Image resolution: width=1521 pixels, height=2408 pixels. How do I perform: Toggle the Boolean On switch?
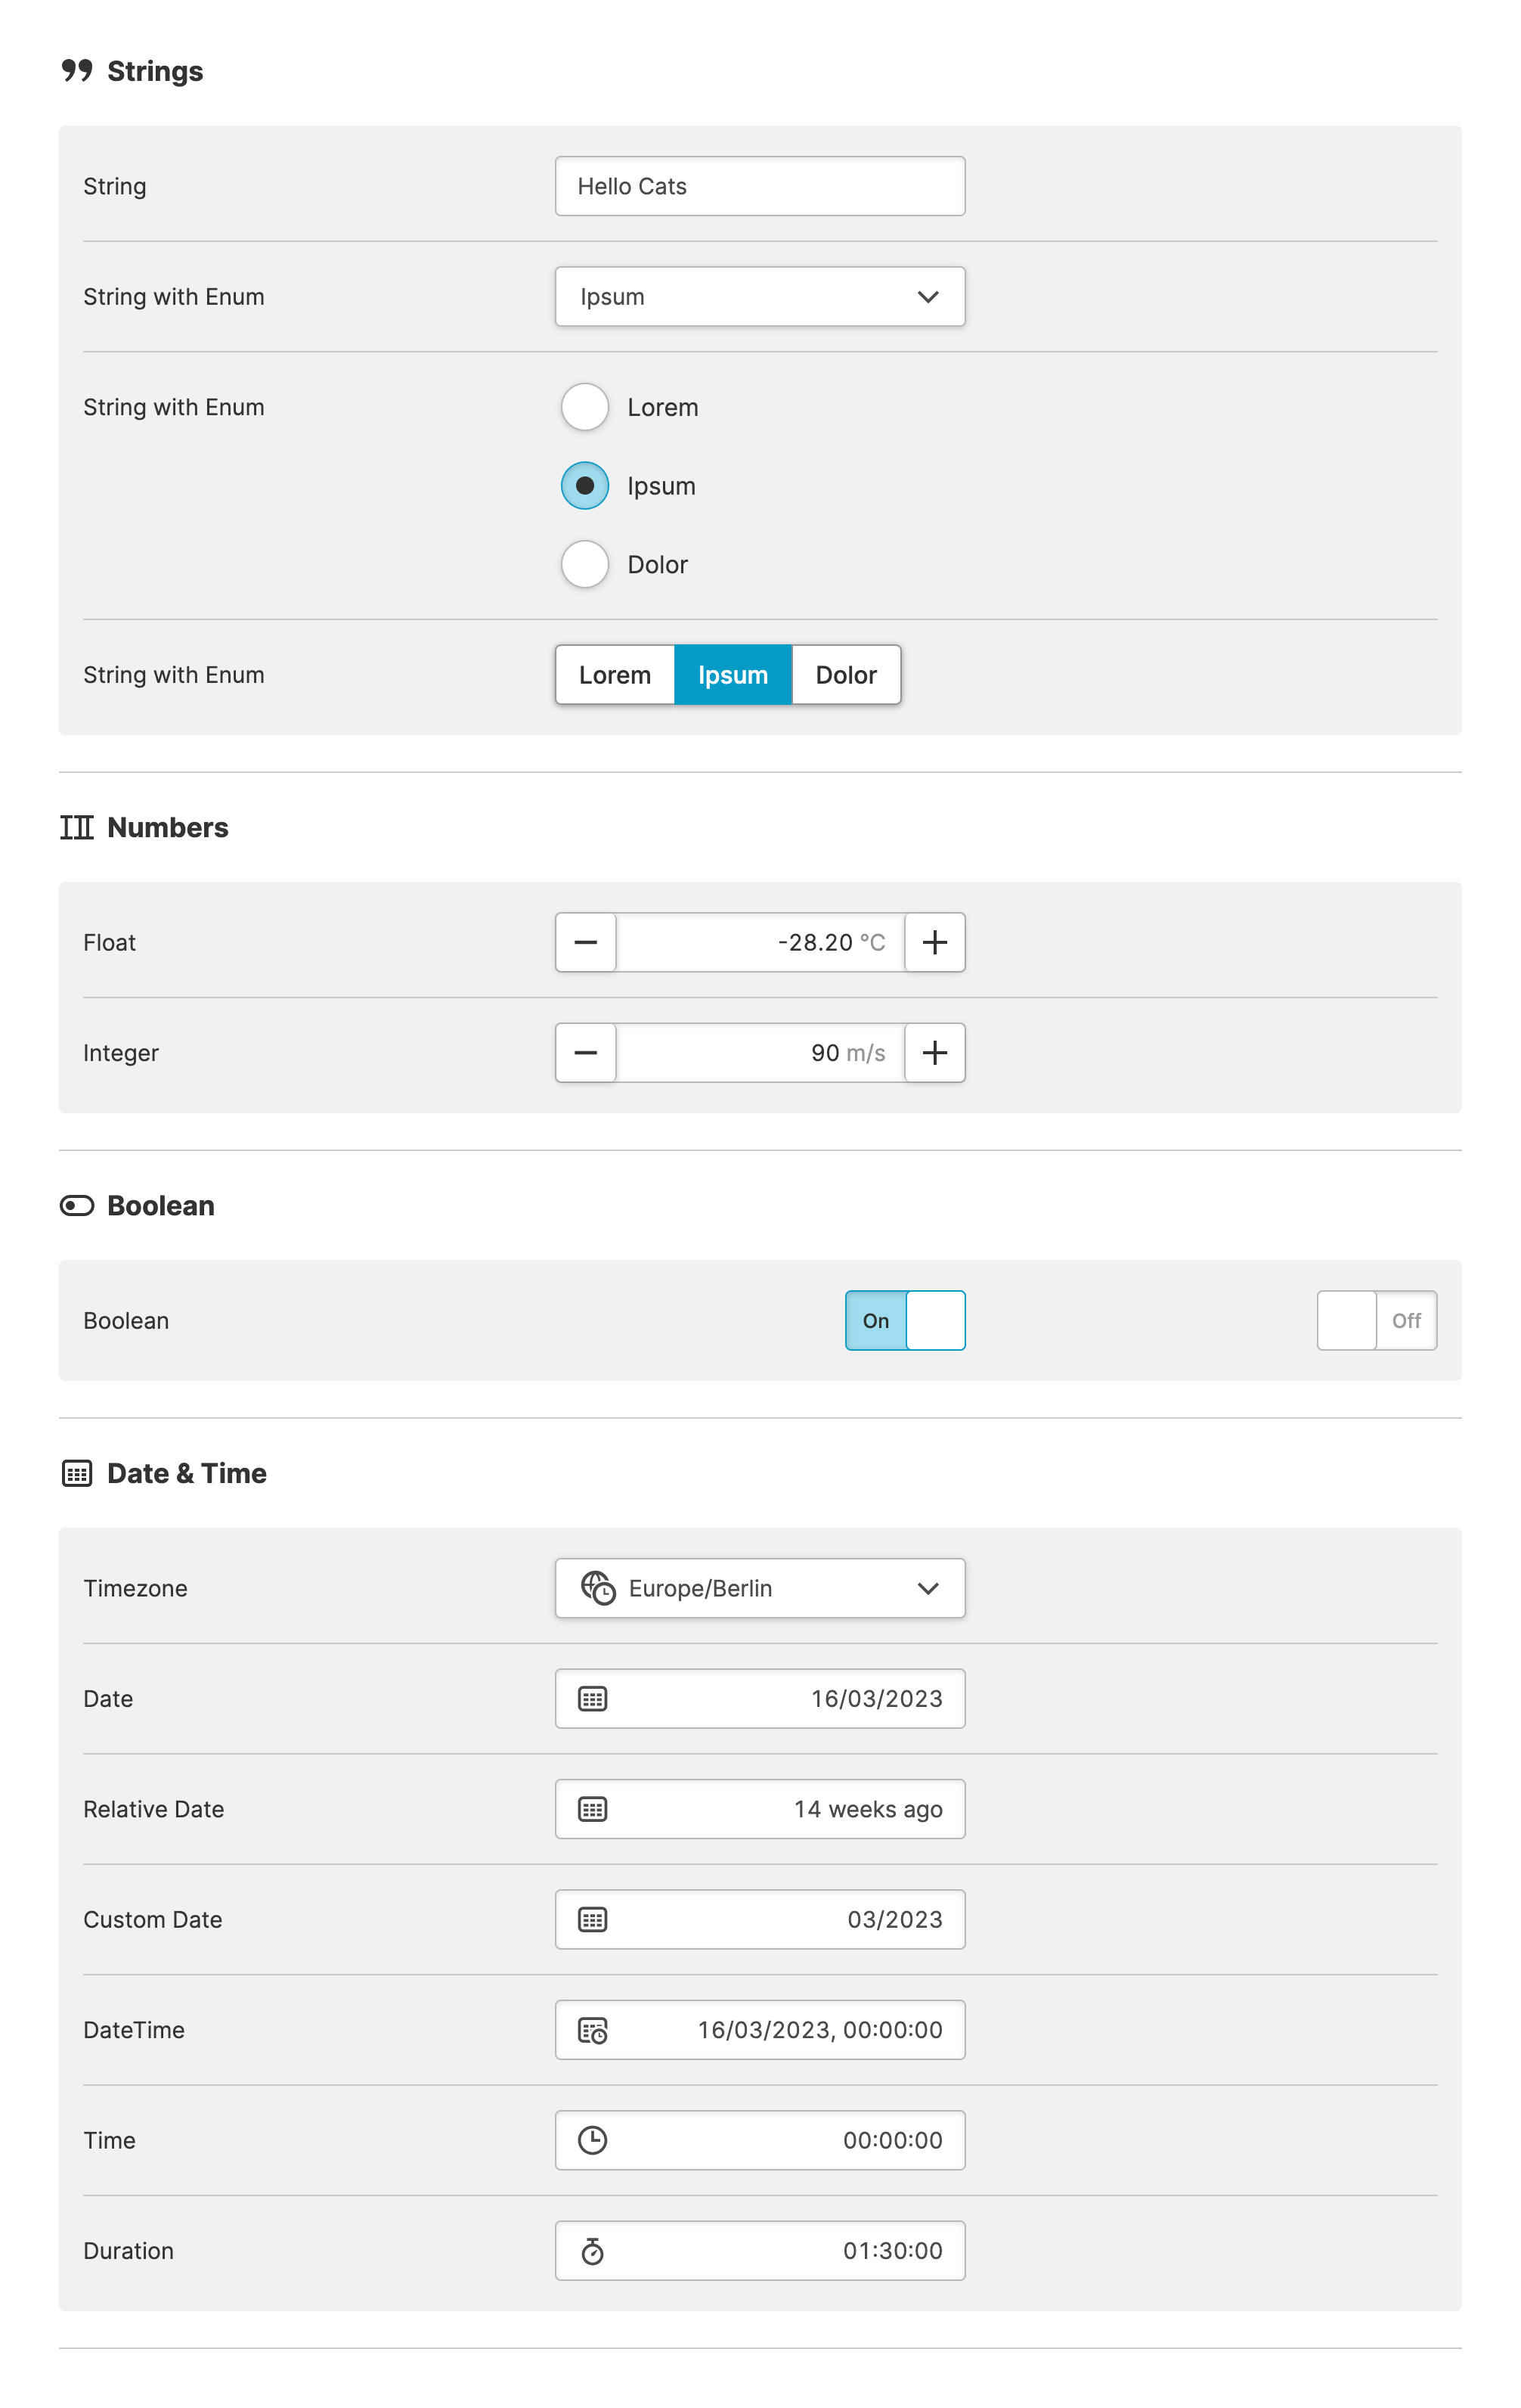tap(904, 1320)
